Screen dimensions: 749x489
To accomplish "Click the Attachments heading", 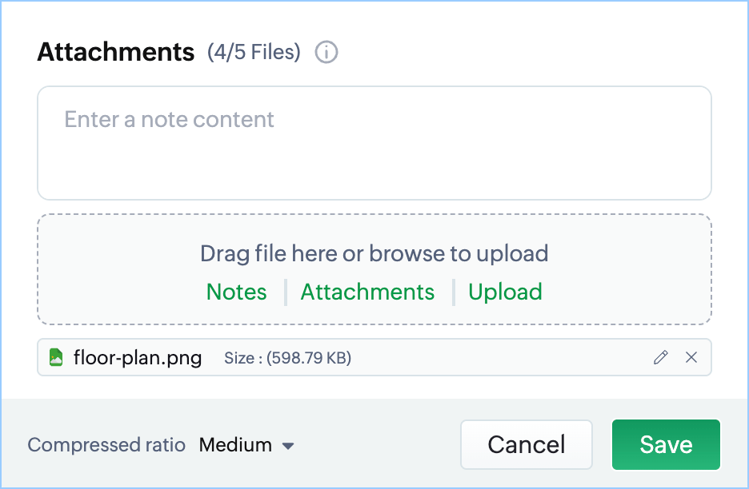I will pos(116,53).
